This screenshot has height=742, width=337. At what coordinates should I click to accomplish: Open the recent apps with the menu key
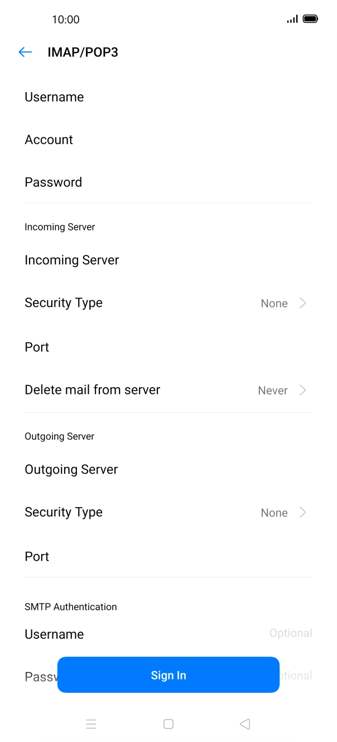click(92, 724)
